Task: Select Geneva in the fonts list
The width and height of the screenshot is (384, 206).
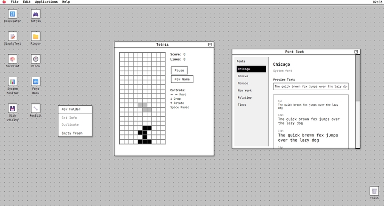Action: point(251,76)
